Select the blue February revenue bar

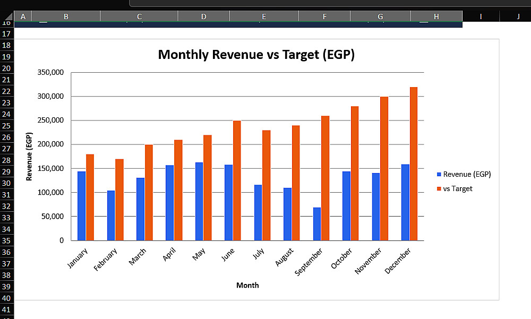tap(111, 215)
